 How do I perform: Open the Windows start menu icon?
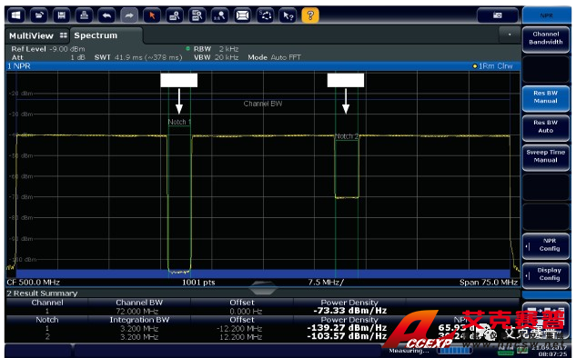point(15,15)
